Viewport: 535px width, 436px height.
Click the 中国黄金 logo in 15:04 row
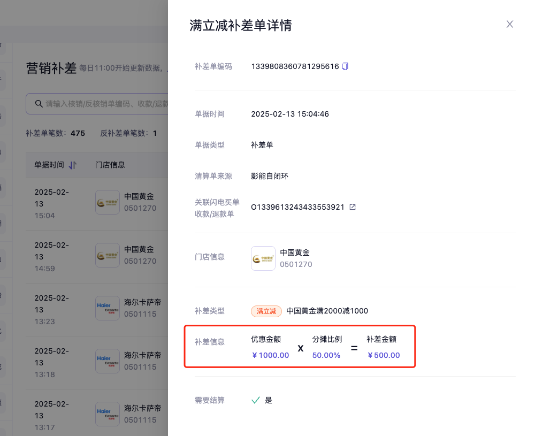(108, 202)
